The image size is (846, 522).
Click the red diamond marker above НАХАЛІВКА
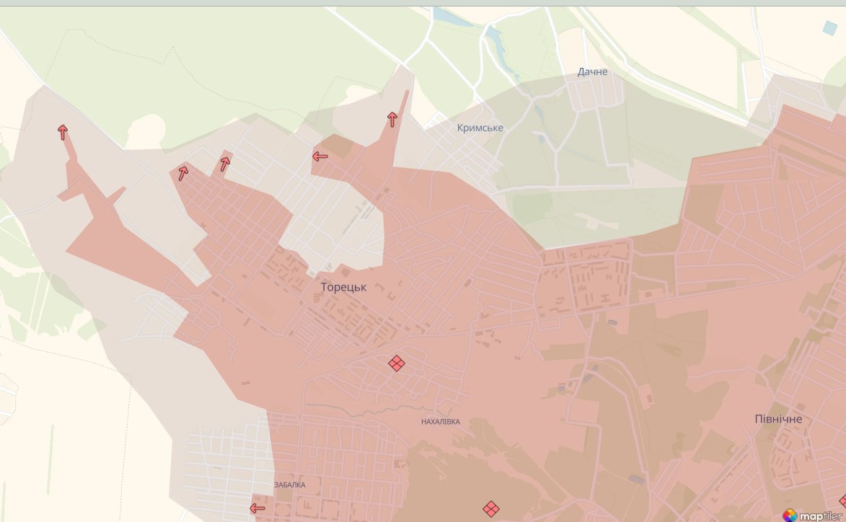tap(396, 363)
